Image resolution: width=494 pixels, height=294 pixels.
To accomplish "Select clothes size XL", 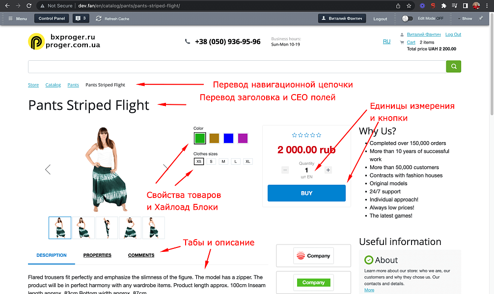I will click(x=248, y=161).
